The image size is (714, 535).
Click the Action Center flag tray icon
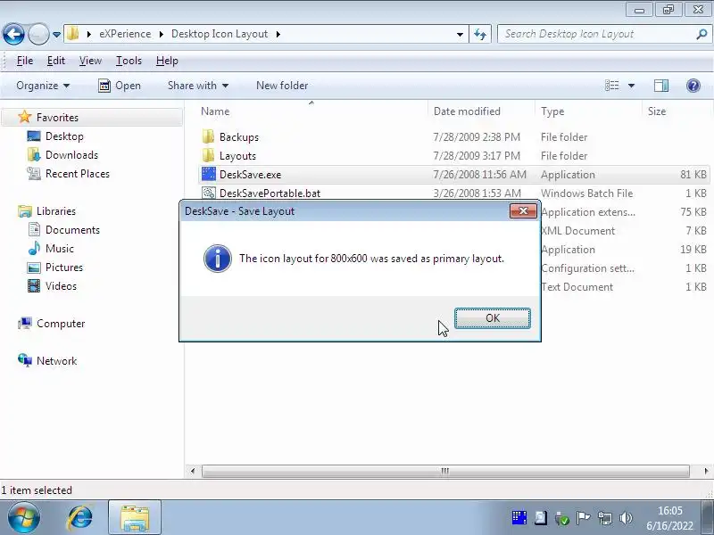pos(583,518)
